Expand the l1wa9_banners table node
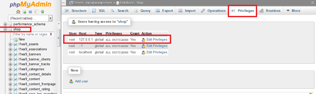This screenshot has width=316, height=94. (10, 54)
